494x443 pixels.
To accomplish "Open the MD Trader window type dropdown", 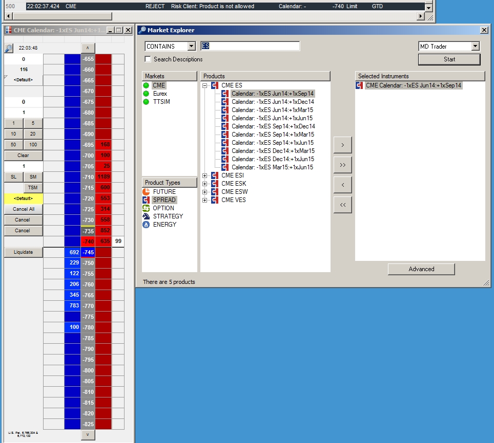I will 476,46.
